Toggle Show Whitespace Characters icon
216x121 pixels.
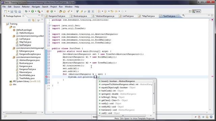[93, 11]
